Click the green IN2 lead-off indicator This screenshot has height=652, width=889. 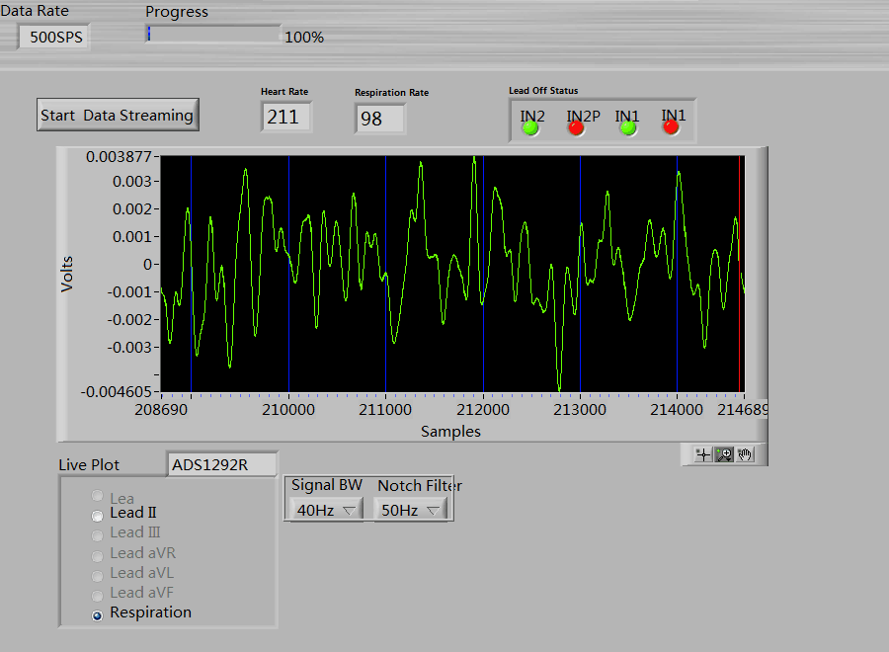[530, 128]
